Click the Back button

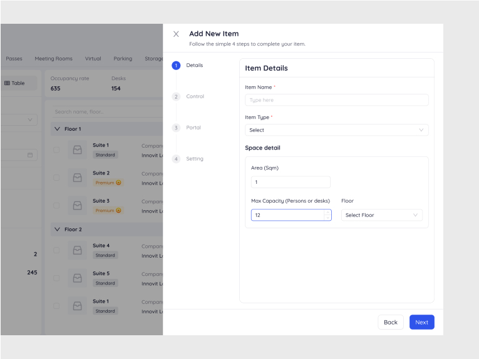(391, 322)
